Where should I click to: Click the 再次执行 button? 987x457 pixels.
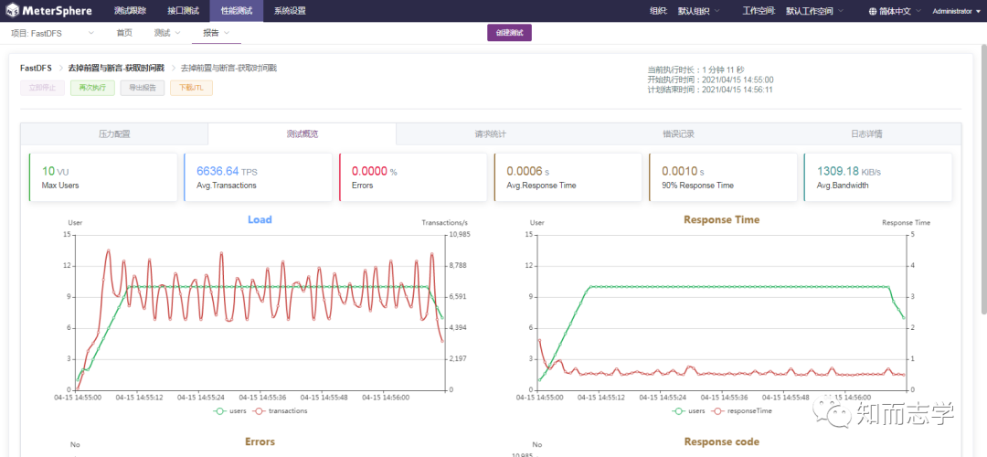click(92, 88)
